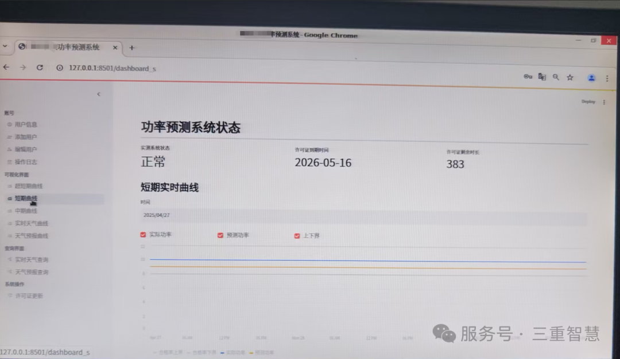Open the app options menu beside Deploy
Image resolution: width=620 pixels, height=359 pixels.
pyautogui.click(x=603, y=101)
